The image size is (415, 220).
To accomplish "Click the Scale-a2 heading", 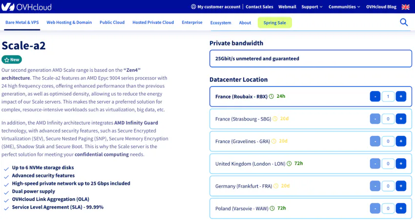I will click(x=23, y=45).
